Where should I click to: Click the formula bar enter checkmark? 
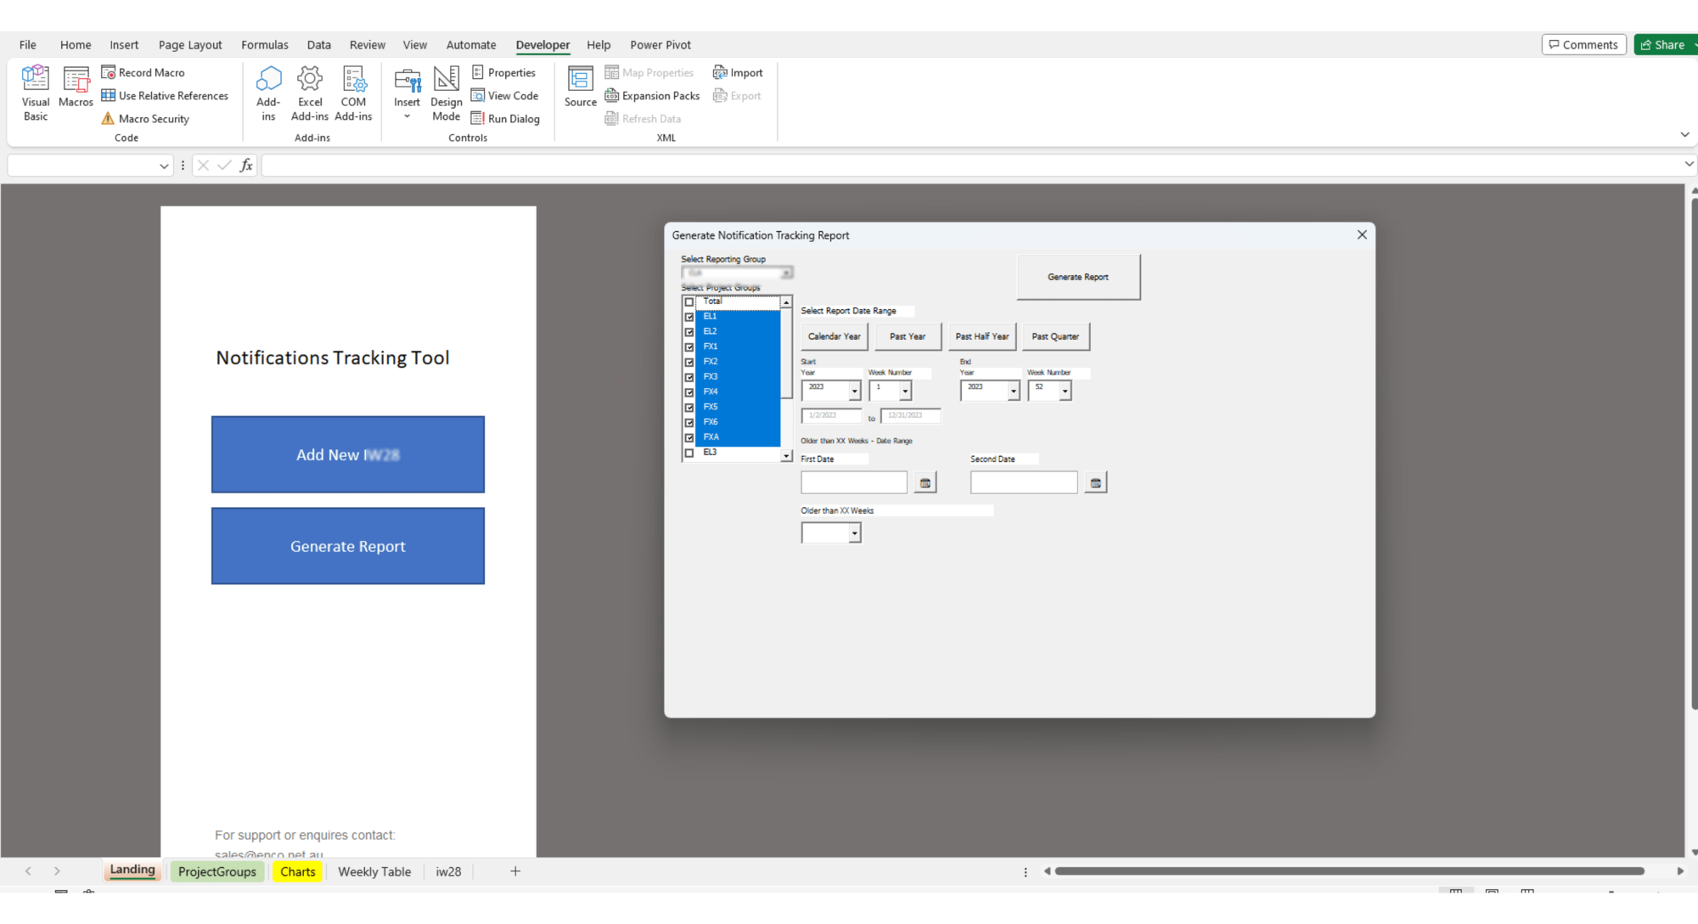225,166
